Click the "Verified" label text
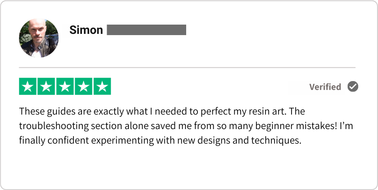The width and height of the screenshot is (378, 190). coord(325,87)
